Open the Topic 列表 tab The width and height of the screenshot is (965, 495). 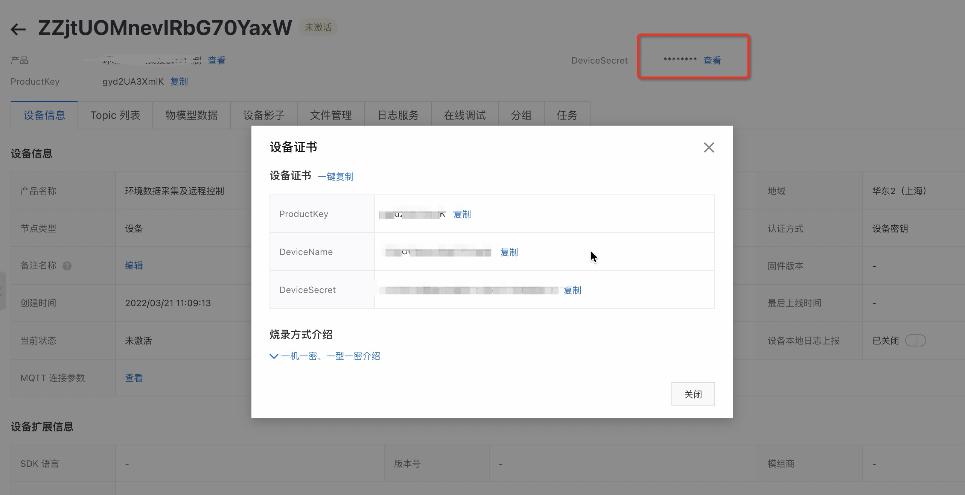click(115, 115)
